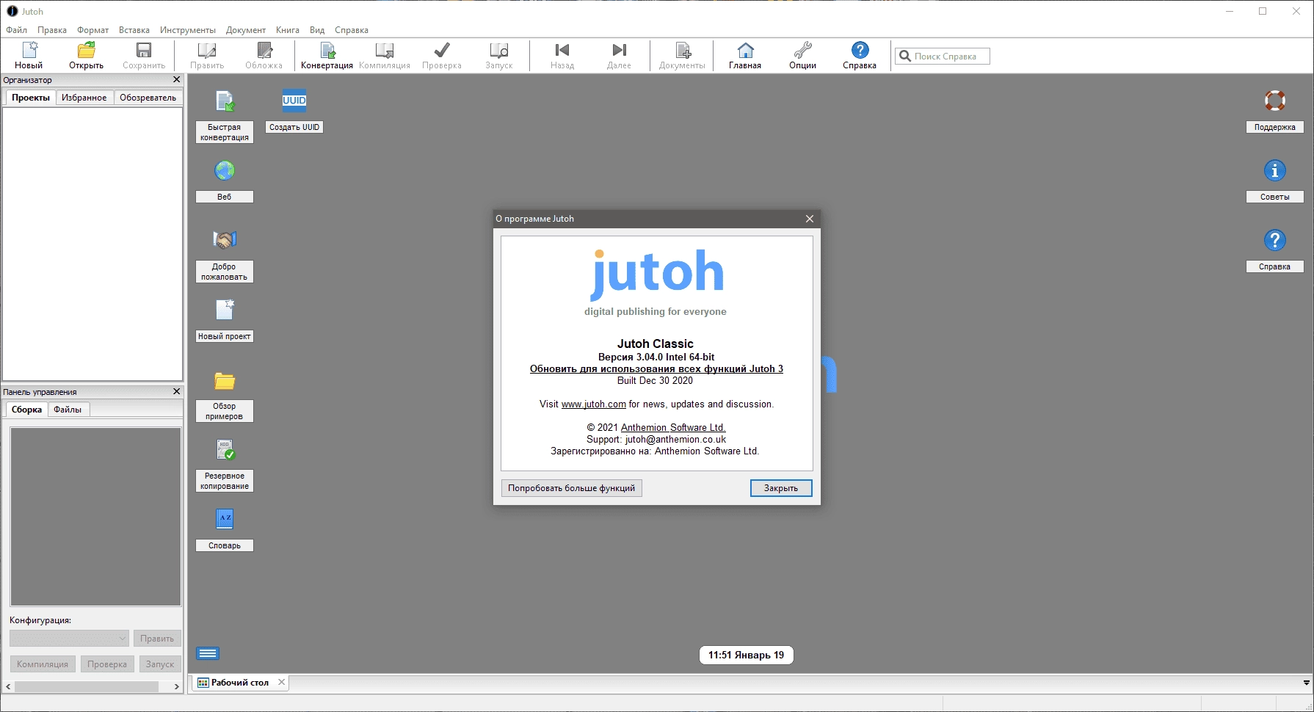Screen dimensions: 1314x712
Task: Click the control panel horizontal scrollbar
Action: [x=87, y=686]
